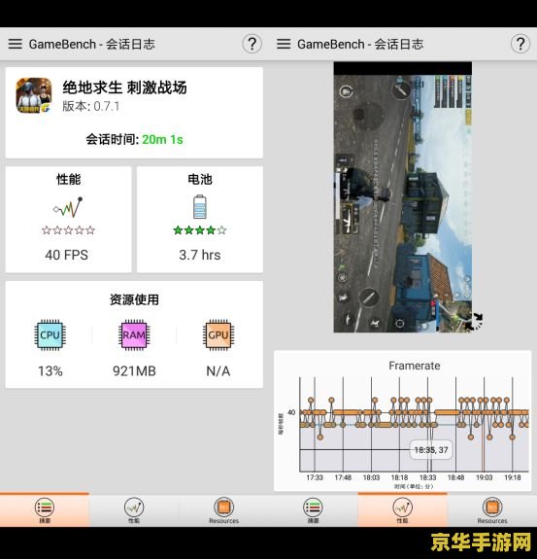Tap the 19:18 time label on chart
The height and width of the screenshot is (560, 537).
pos(513,477)
